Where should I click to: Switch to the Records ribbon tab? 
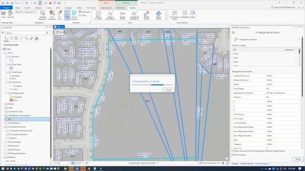pos(120,8)
